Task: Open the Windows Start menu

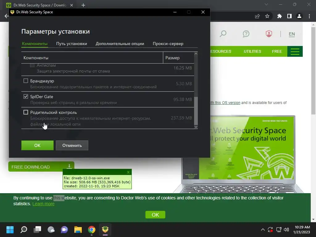Action: pos(10,230)
